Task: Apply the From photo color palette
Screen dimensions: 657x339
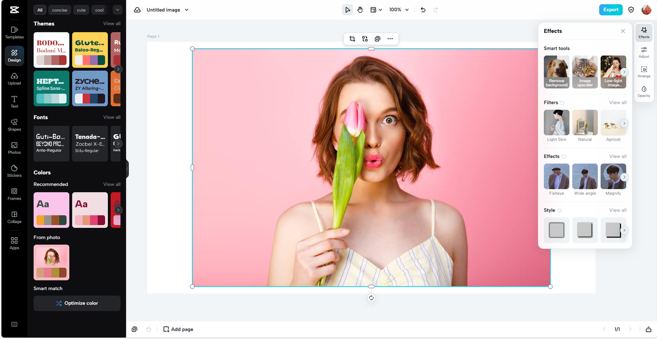Action: point(51,262)
